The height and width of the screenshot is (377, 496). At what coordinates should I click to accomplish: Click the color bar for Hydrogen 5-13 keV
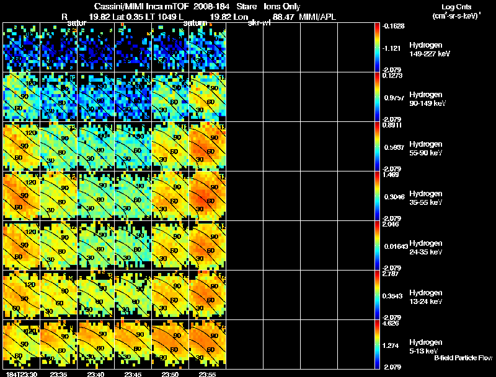point(377,344)
